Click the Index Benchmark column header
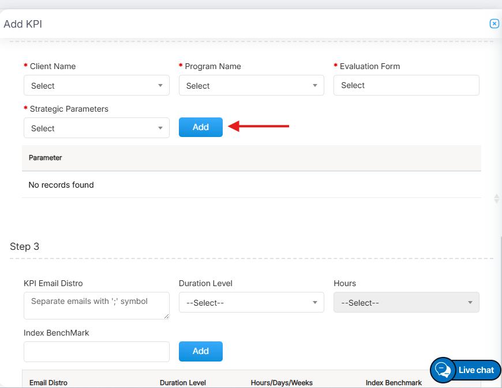This screenshot has height=388, width=502. point(394,382)
